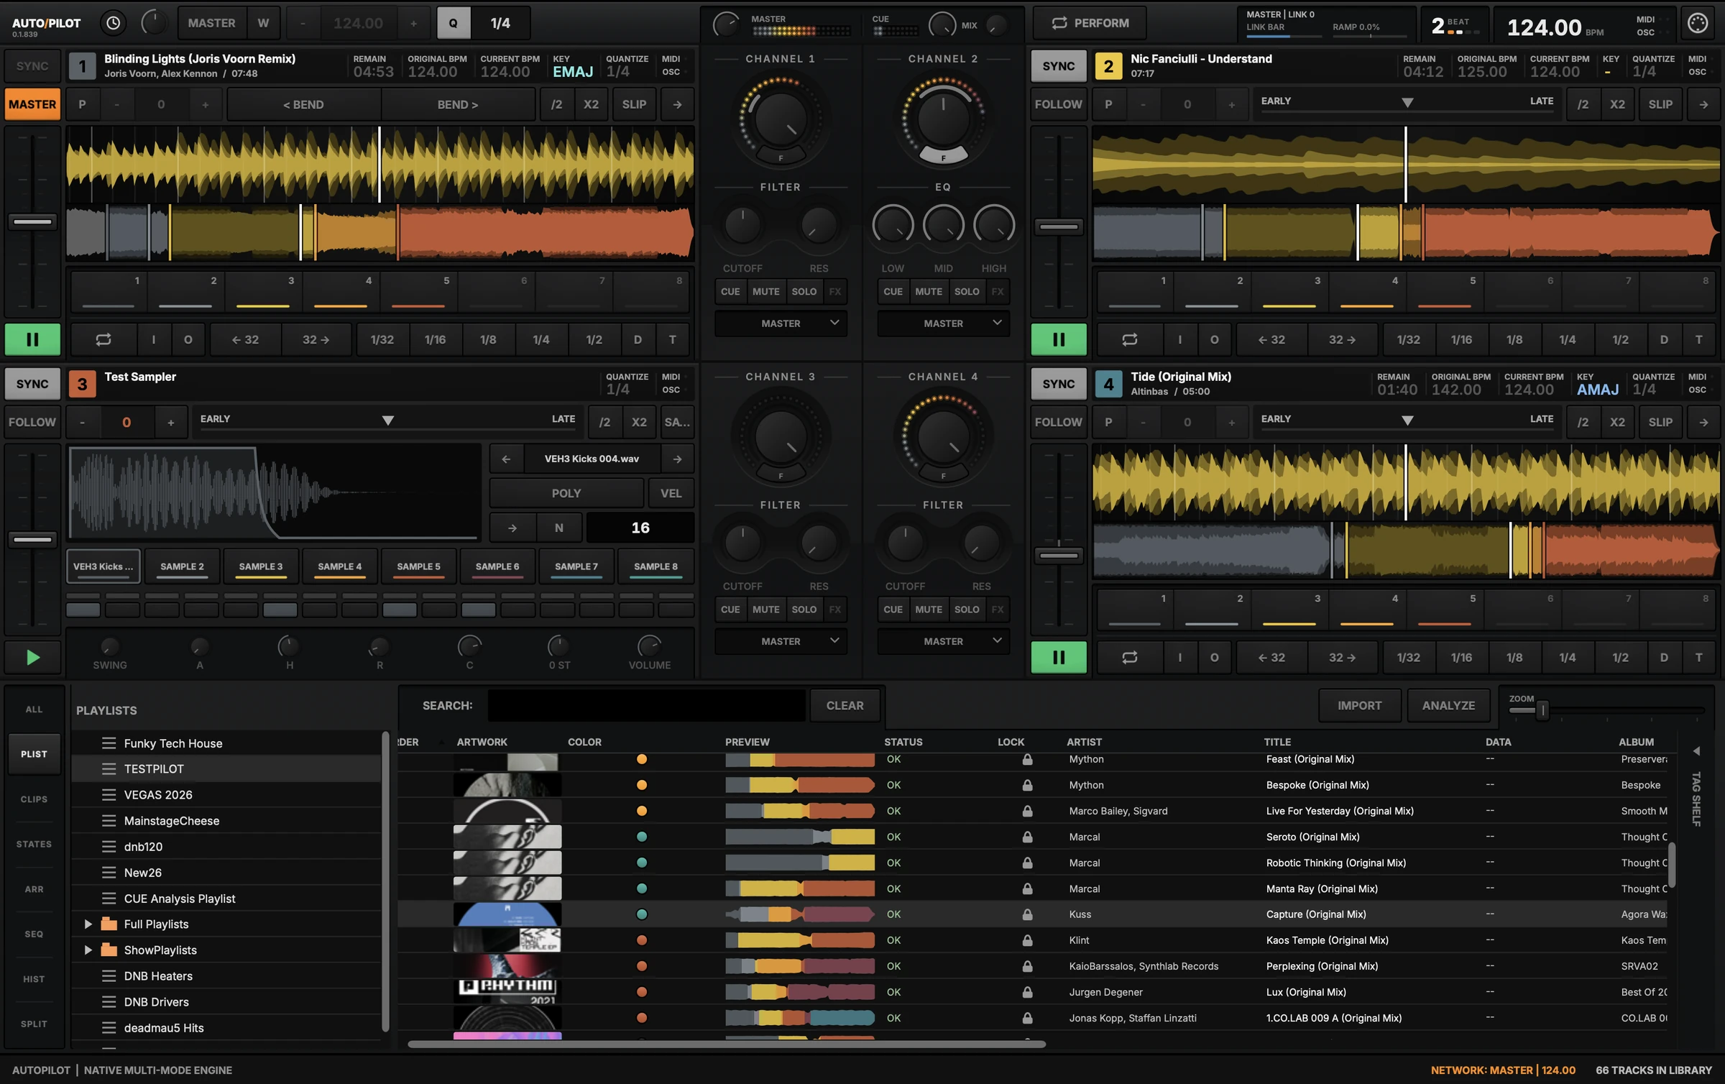Open the HIST tab
This screenshot has height=1084, width=1725.
[x=34, y=979]
